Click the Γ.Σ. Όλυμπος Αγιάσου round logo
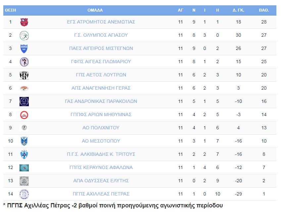The image size is (283, 217). pos(24,35)
